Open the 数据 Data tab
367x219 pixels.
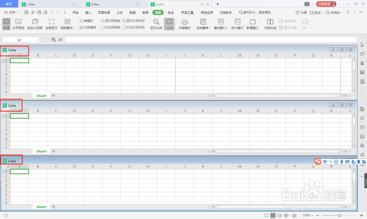(132, 12)
